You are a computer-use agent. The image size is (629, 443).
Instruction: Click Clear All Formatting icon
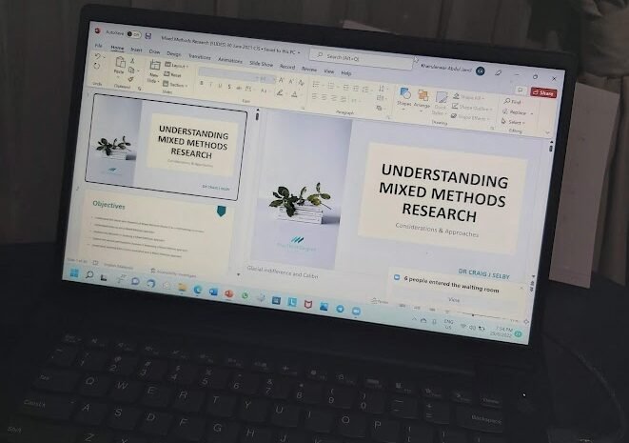pyautogui.click(x=302, y=83)
